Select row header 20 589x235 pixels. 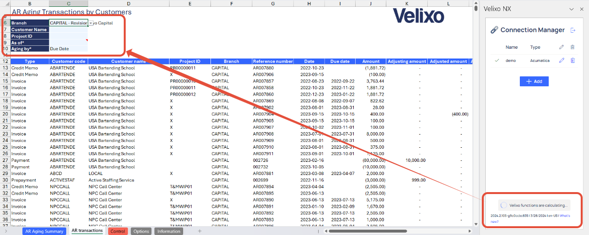pyautogui.click(x=5, y=114)
